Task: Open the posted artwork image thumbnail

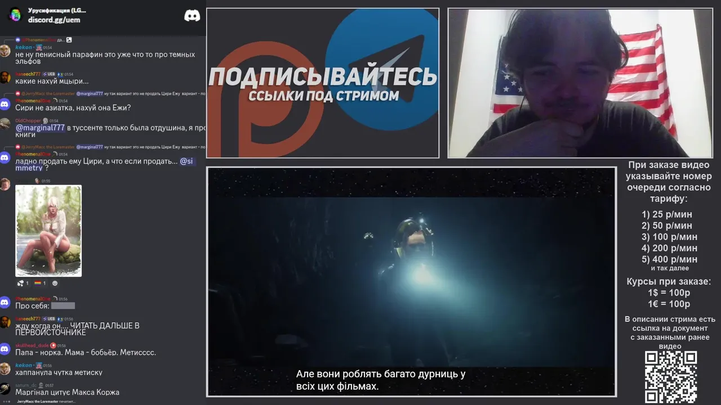Action: (48, 231)
